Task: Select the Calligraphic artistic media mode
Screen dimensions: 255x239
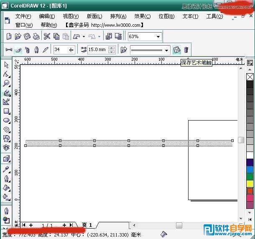Action: tap(37, 50)
